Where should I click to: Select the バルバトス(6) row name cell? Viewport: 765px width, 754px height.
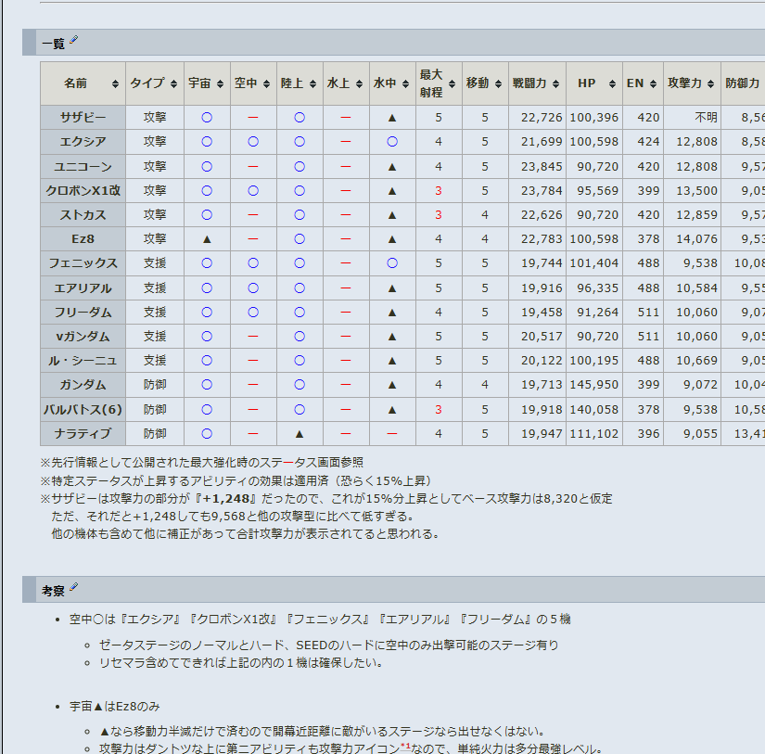(x=83, y=409)
